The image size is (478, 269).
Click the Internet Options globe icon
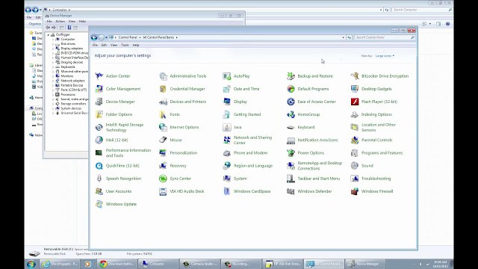tap(163, 127)
